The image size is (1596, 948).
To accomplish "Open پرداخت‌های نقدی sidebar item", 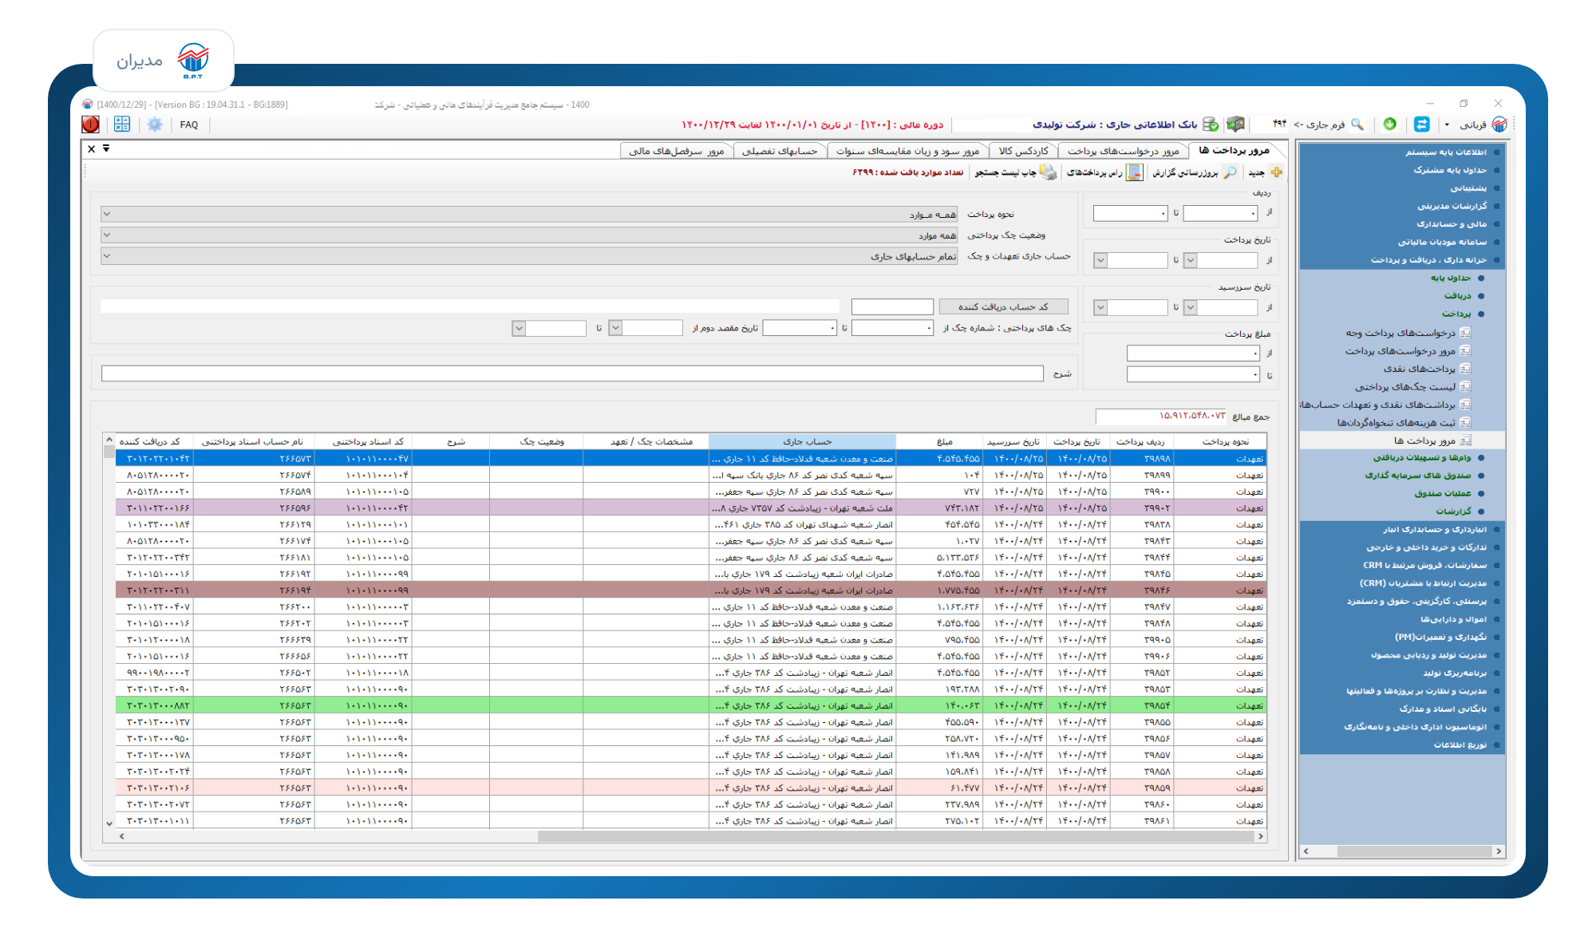I will click(x=1420, y=369).
